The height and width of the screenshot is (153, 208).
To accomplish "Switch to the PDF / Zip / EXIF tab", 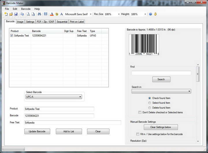I will [x=46, y=22].
